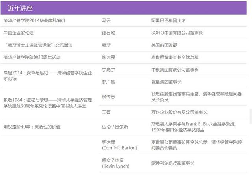Click 凯文？林奇 (Kevin Lynch) speaker cell
This screenshot has width=252, height=175.
(x=117, y=163)
